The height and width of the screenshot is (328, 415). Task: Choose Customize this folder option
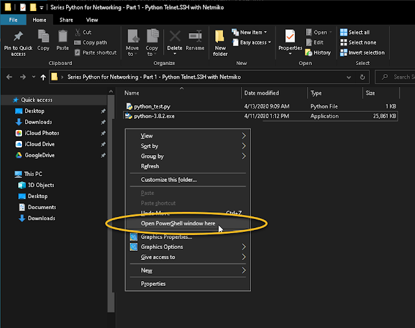click(x=187, y=180)
